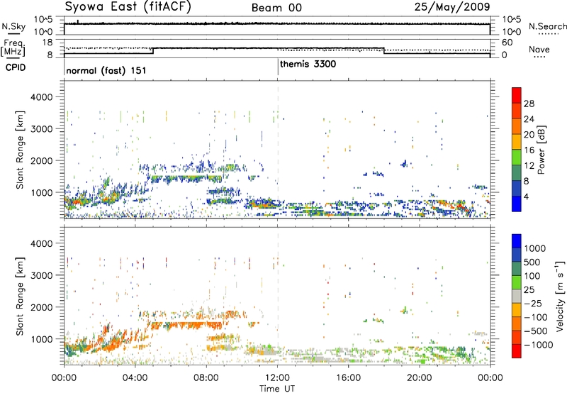
Task: Pick the blue bottom segment of the power colorbar
Action: (517, 204)
